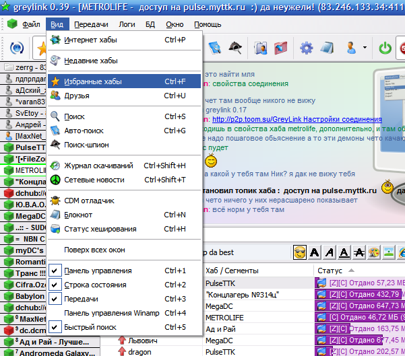Choose Поиск in the View menu

(124, 116)
